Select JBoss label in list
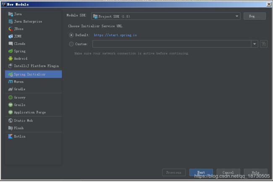This screenshot has height=182, width=273. [x=18, y=29]
